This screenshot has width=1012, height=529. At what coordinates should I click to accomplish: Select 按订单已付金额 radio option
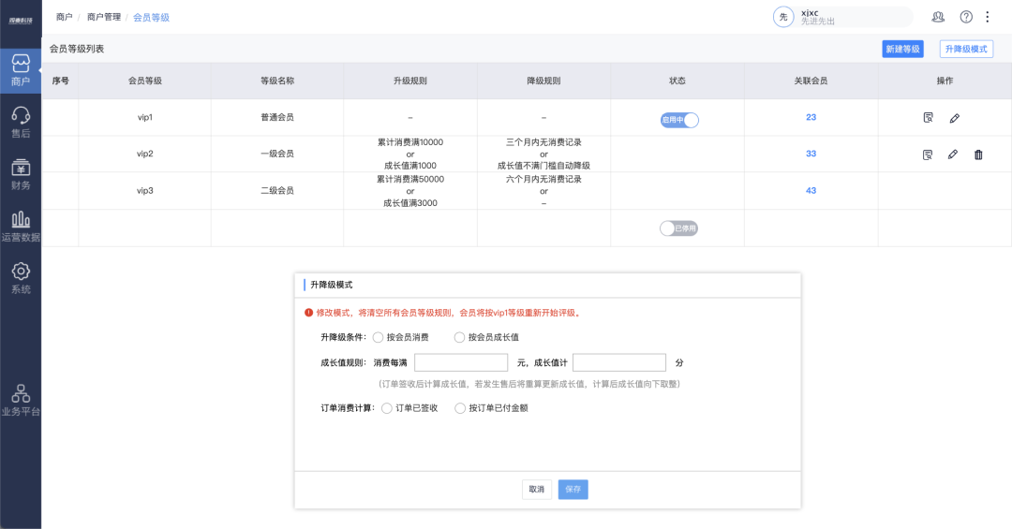pos(460,408)
